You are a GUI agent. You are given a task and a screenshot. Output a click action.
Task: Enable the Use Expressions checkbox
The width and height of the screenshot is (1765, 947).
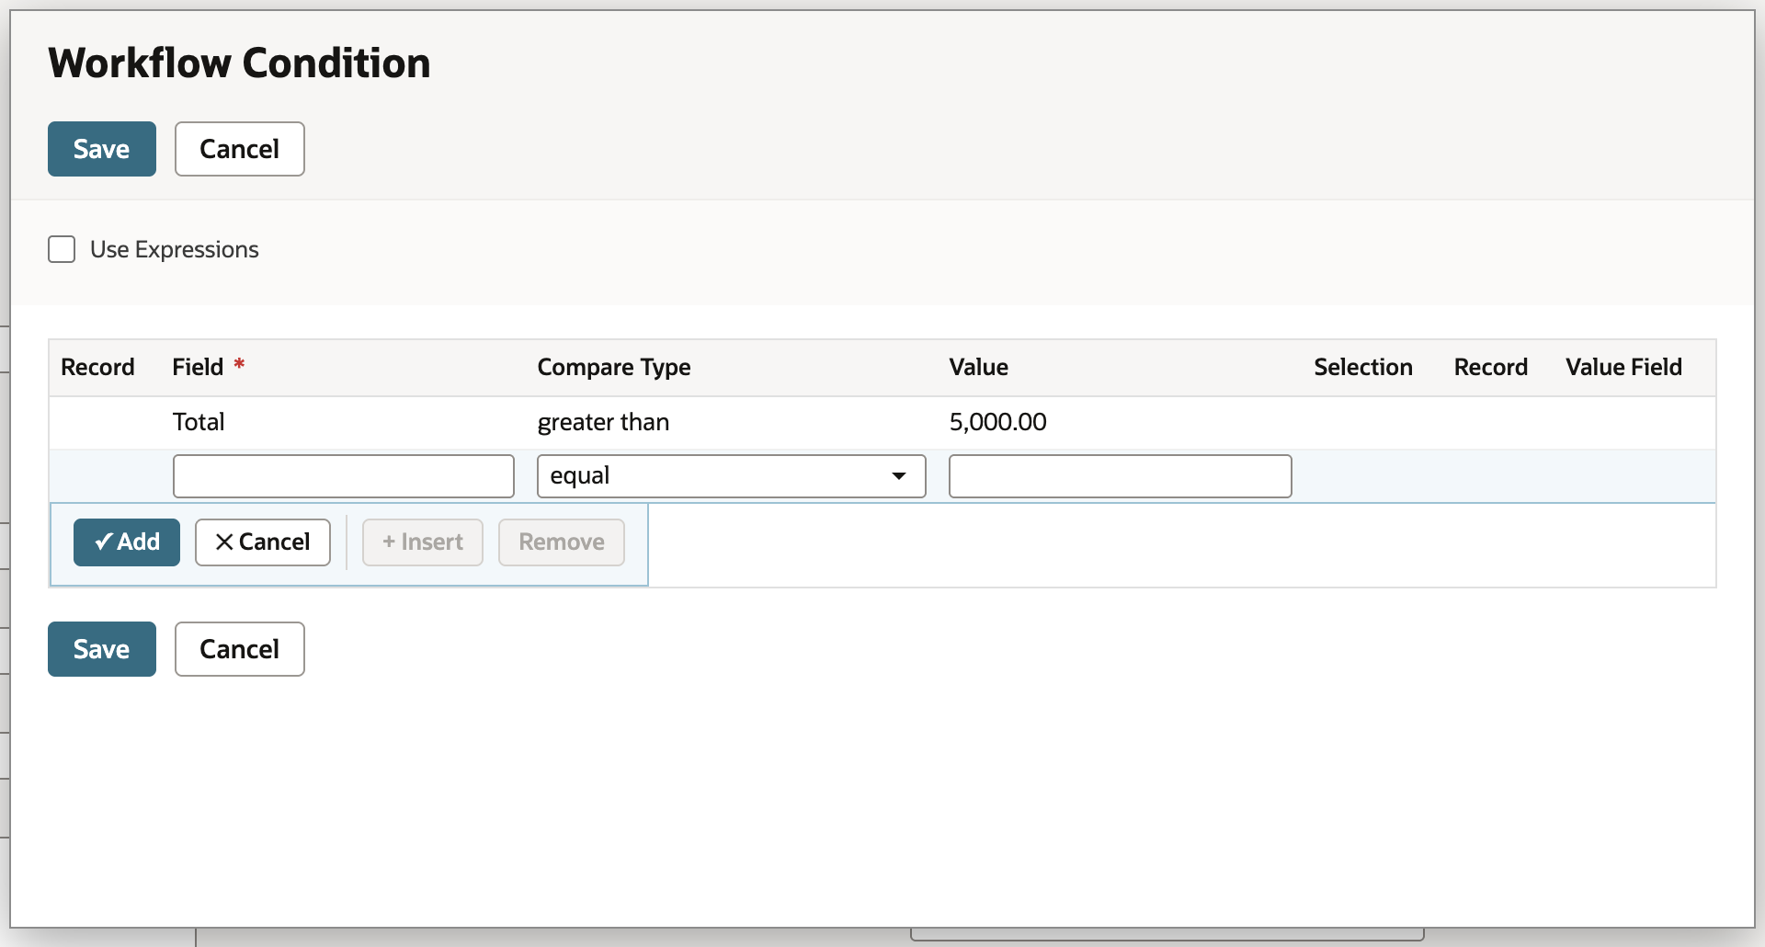tap(62, 249)
